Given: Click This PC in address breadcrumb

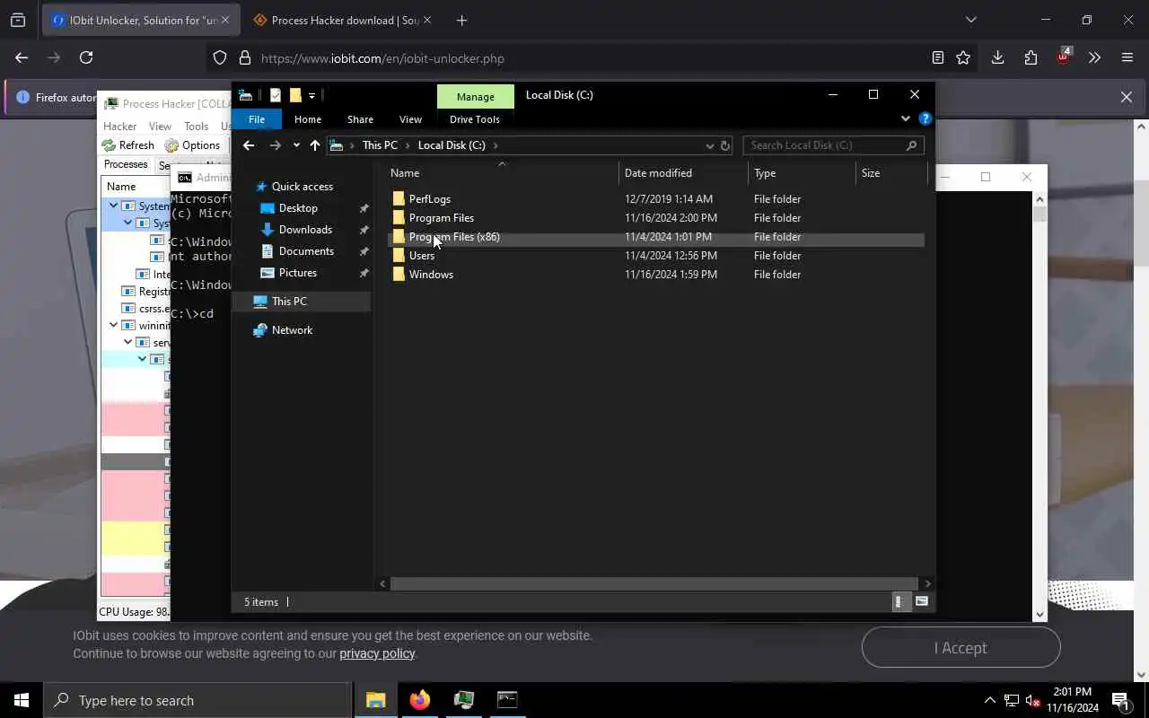Looking at the screenshot, I should click(x=380, y=145).
